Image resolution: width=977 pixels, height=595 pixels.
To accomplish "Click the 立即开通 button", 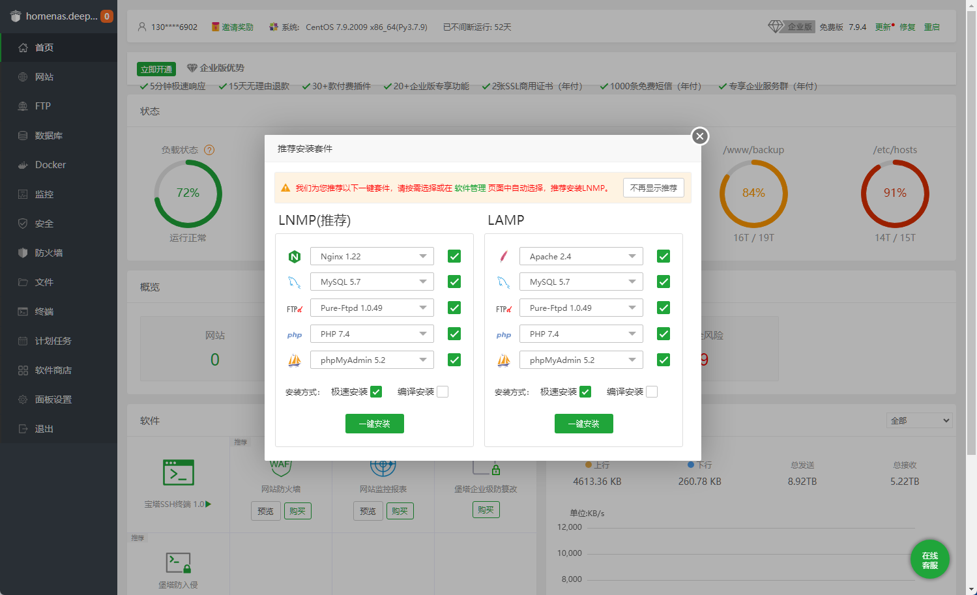I will [x=156, y=69].
